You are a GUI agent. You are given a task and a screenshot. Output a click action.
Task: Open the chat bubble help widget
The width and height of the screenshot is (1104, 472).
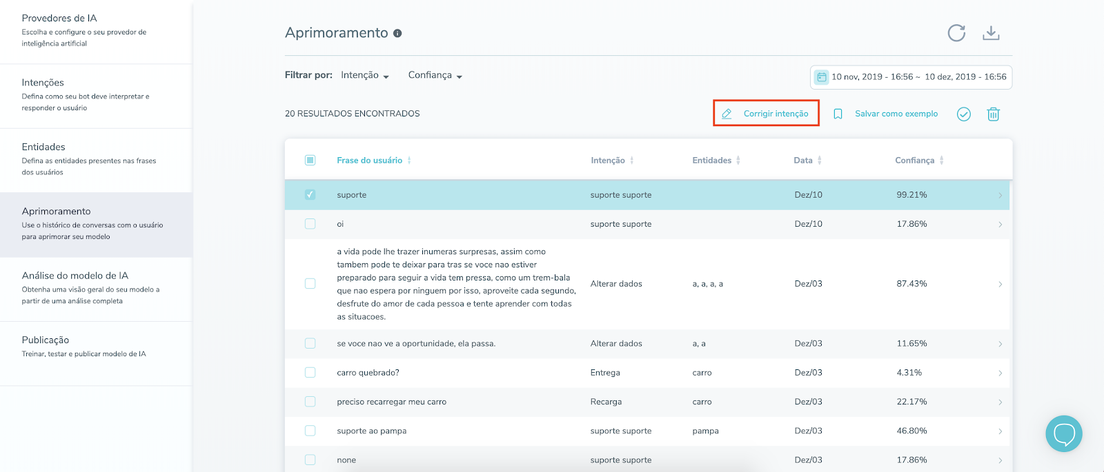tap(1064, 433)
